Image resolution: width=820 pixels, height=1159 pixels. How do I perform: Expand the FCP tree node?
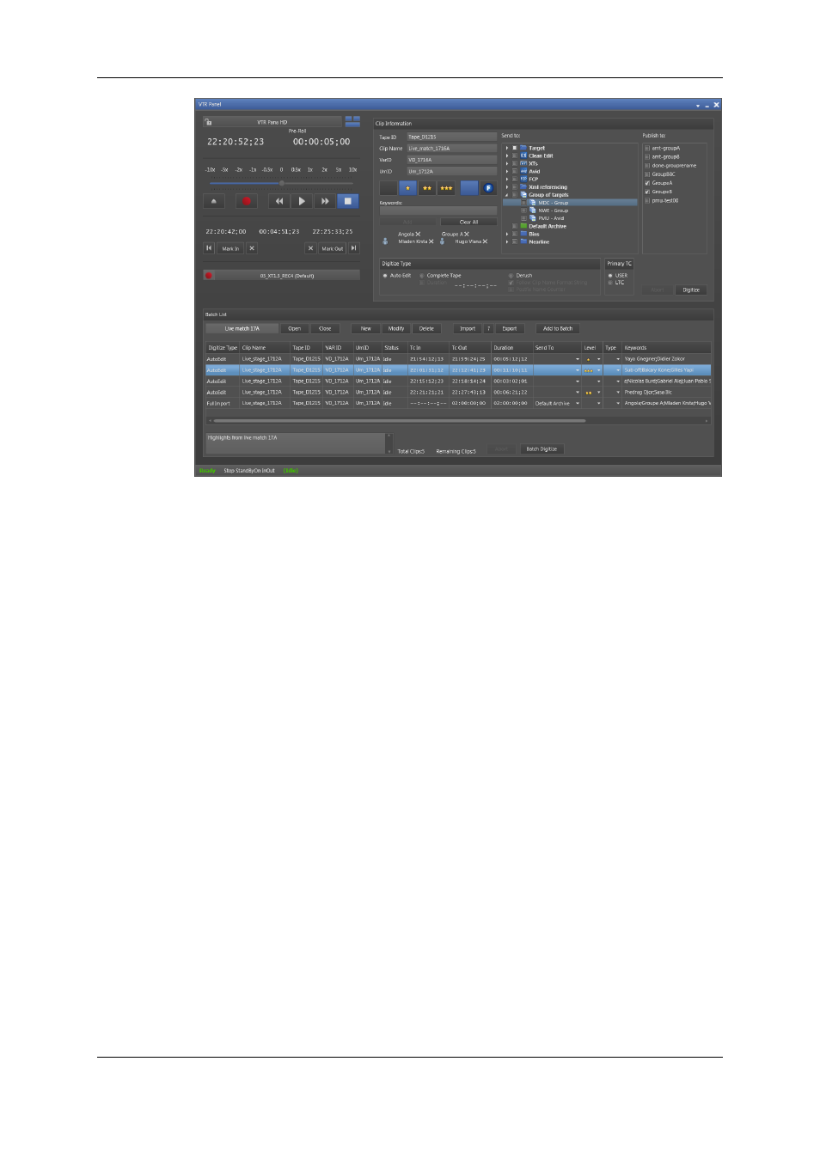[x=507, y=179]
